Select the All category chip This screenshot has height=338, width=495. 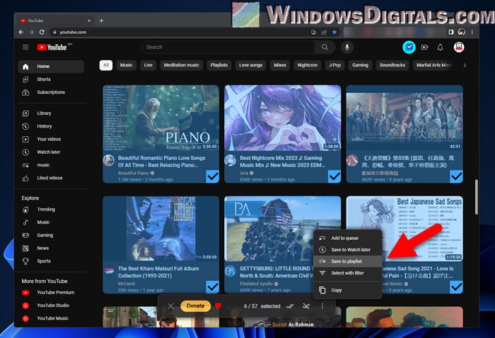point(106,65)
